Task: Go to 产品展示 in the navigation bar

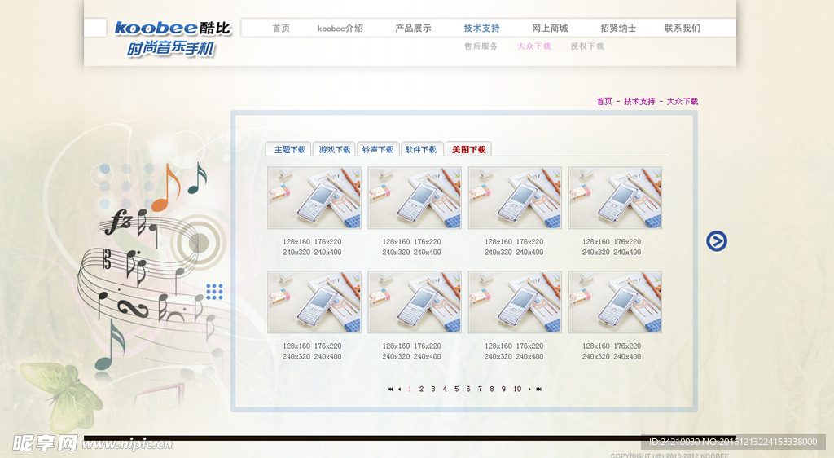Action: coord(413,29)
